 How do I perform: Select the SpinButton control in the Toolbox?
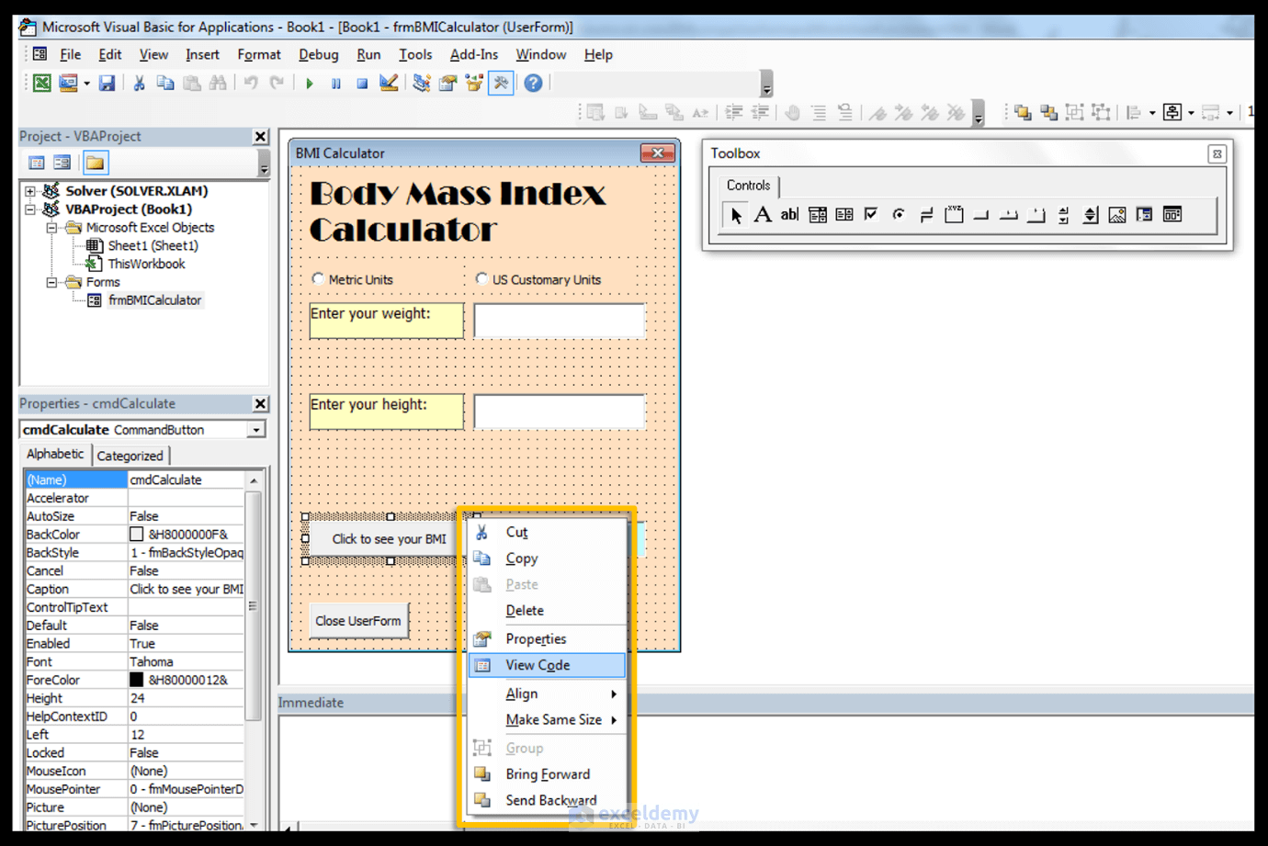click(x=1091, y=214)
